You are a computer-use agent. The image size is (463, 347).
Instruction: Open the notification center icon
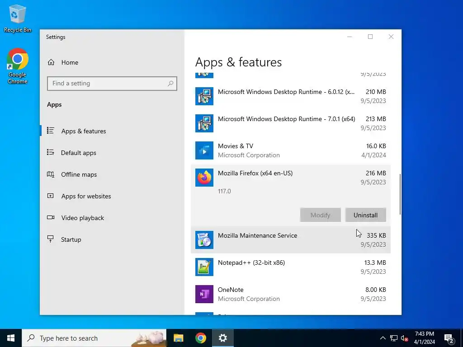coord(449,338)
